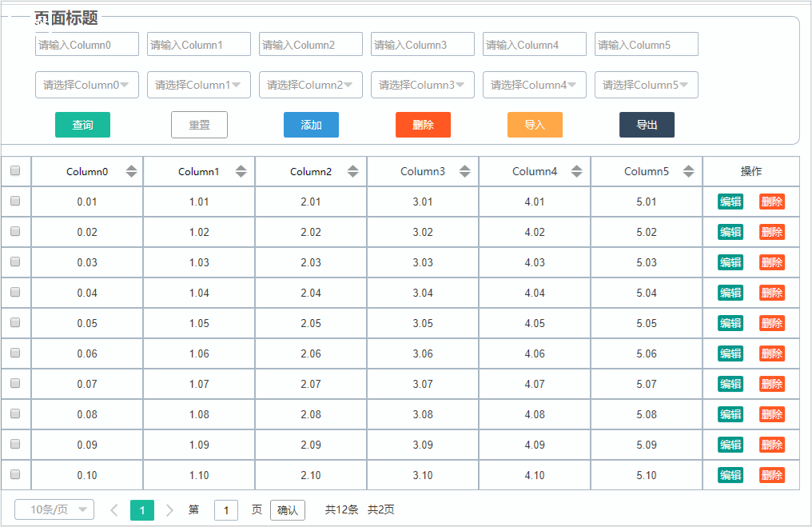Click the cell value 4.03
The height and width of the screenshot is (527, 812).
click(x=535, y=262)
